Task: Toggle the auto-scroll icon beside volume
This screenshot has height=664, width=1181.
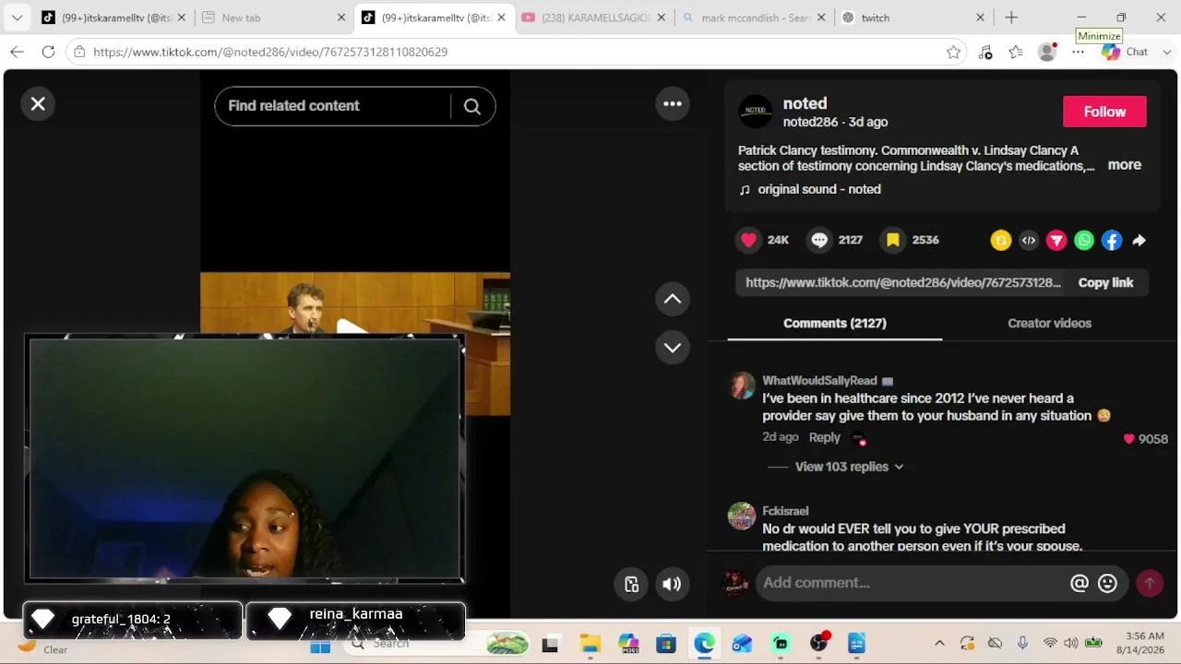Action: (x=632, y=584)
